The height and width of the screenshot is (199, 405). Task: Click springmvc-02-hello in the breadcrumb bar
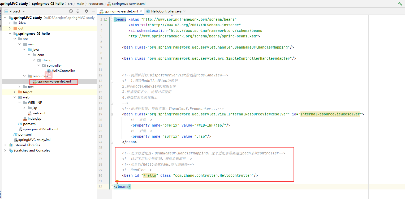click(48, 3)
